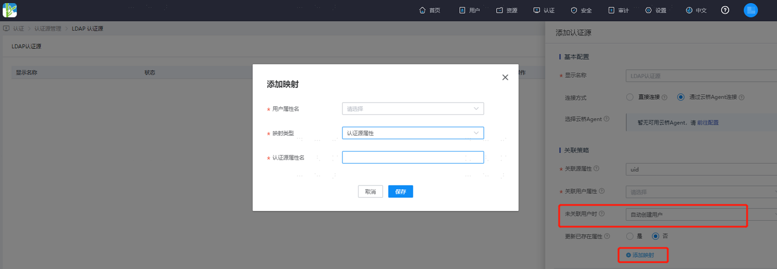The image size is (777, 269).
Task: Open the 认证 menu in top bar
Action: pyautogui.click(x=544, y=10)
